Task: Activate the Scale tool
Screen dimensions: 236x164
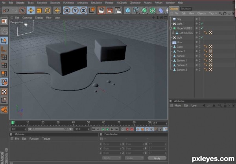Action: (x=39, y=11)
